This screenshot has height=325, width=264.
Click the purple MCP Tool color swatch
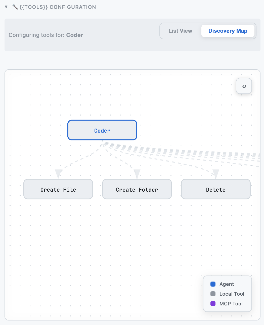tap(213, 303)
